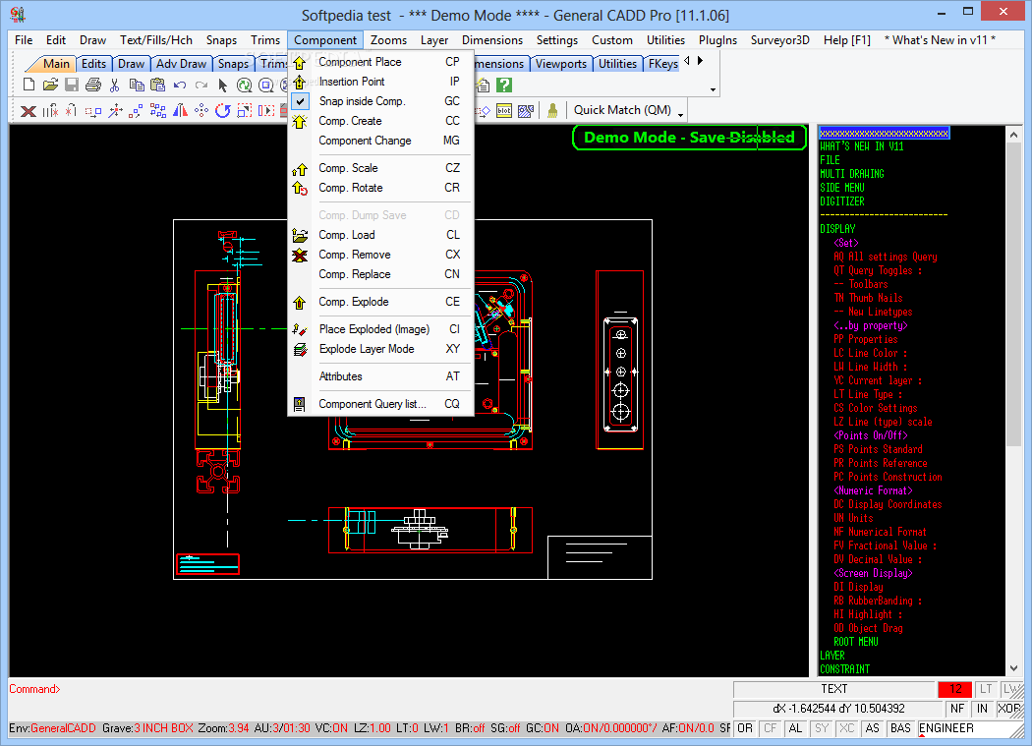Toggle the XOR status button

coord(1009,709)
